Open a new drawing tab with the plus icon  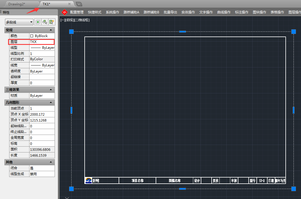79,4
